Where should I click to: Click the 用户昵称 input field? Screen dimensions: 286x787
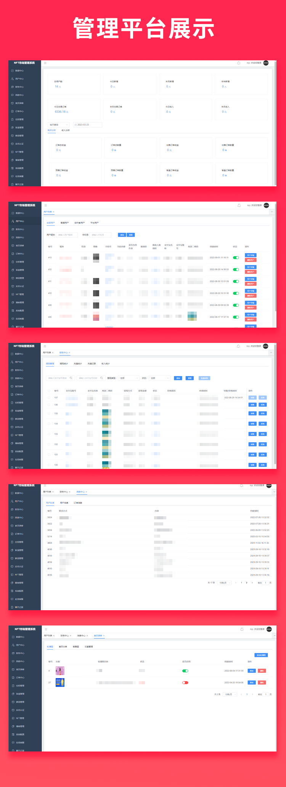[67, 235]
